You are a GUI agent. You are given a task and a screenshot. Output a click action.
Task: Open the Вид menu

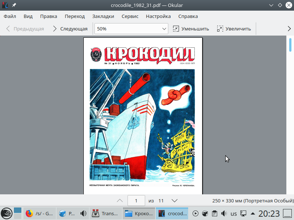28,16
